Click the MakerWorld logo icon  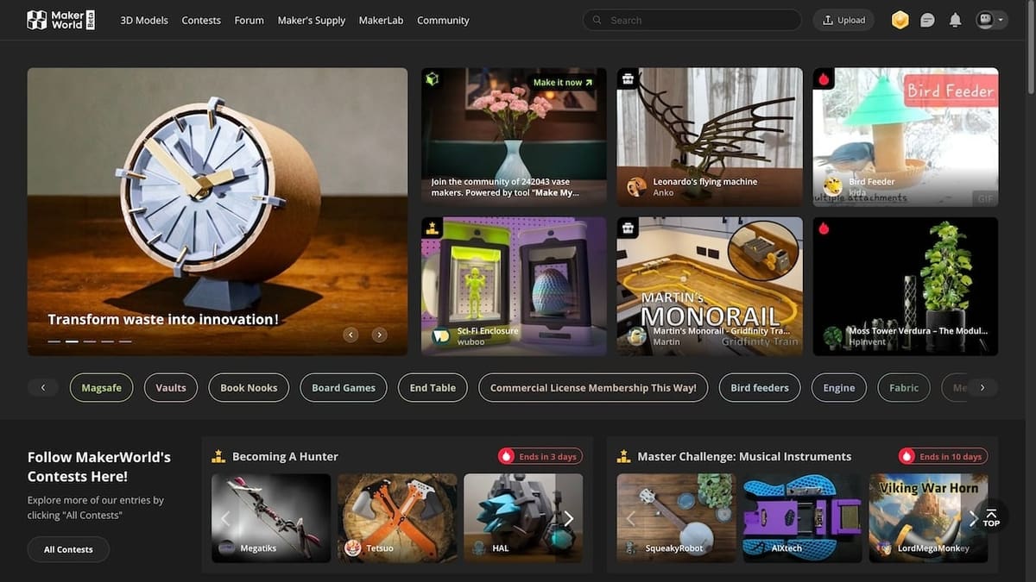click(37, 20)
